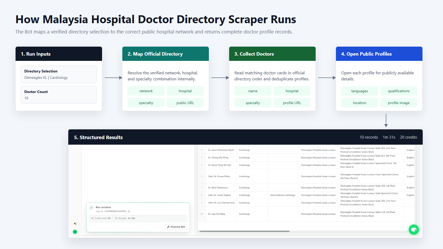Click the 'hospital' tag under Map Official Directory
443x249 pixels.
[185, 91]
